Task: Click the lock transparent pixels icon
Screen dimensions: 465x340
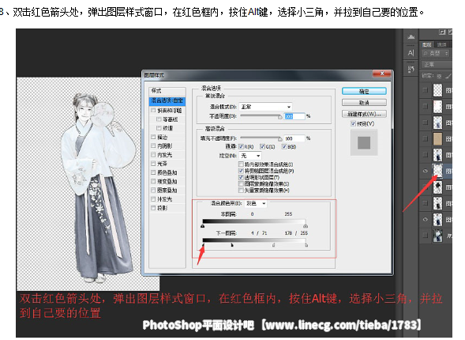Action: pos(439,77)
